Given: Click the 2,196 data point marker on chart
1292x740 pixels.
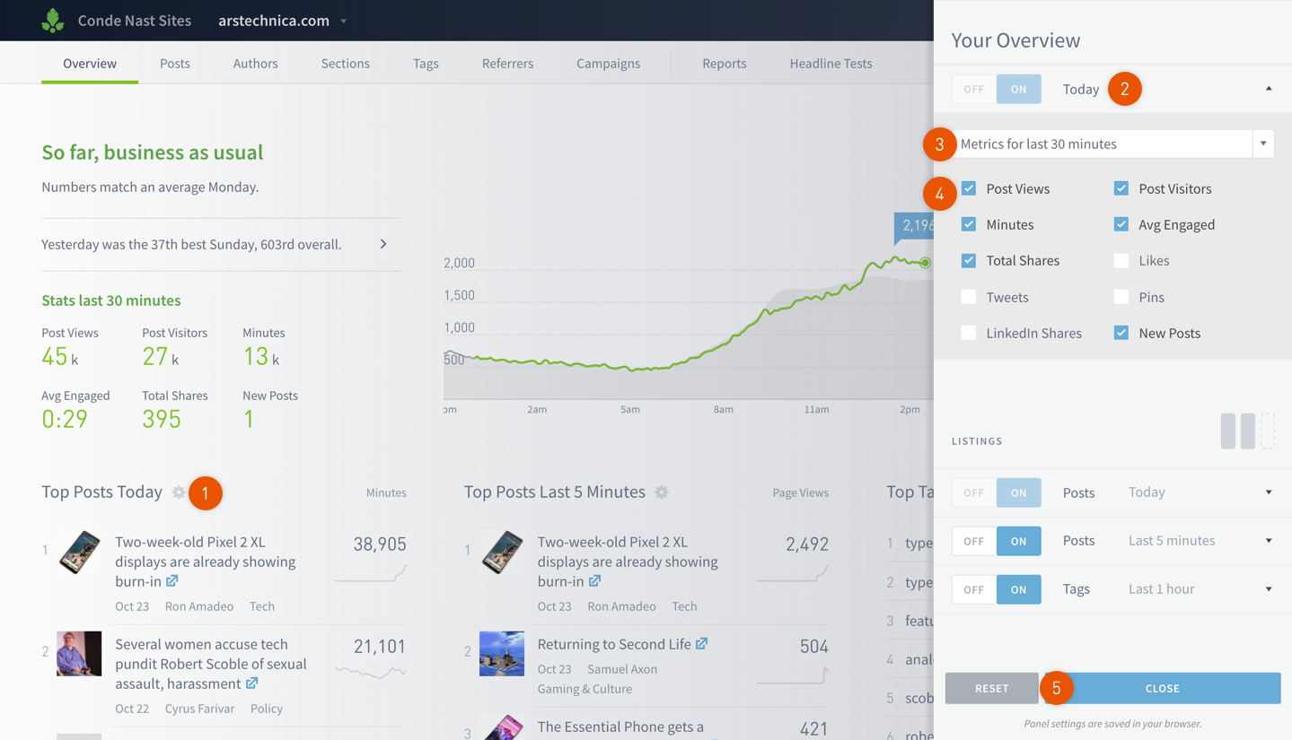Looking at the screenshot, I should 925,263.
